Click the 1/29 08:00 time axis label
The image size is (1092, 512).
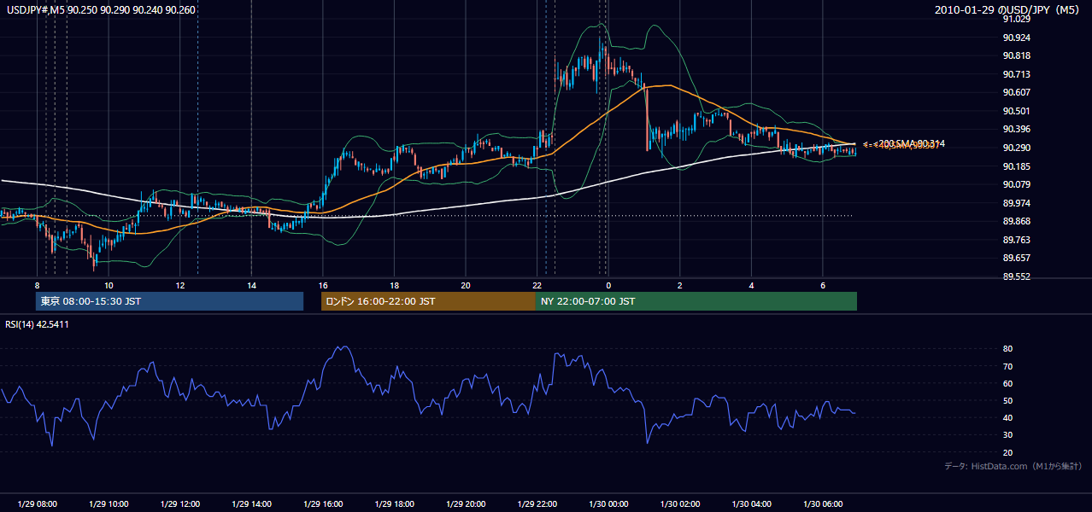38,504
